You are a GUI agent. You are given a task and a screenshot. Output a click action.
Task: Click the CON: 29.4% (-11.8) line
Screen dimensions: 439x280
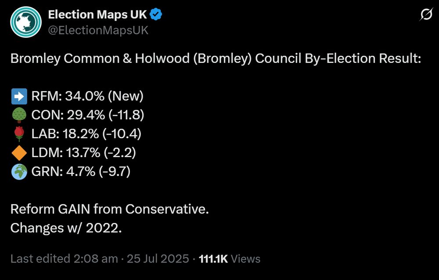click(x=88, y=115)
